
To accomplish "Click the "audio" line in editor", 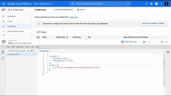I will [53, 65].
